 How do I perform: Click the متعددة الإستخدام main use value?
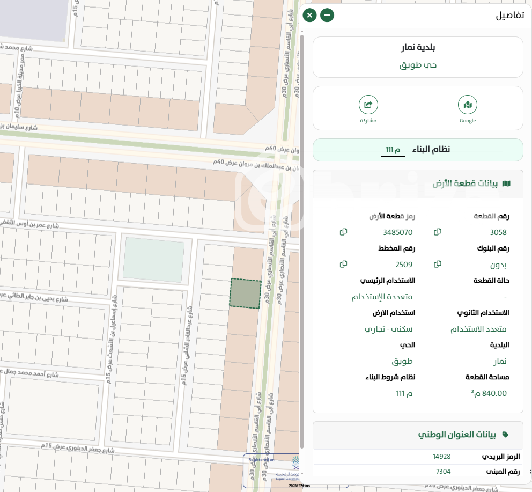(x=382, y=297)
